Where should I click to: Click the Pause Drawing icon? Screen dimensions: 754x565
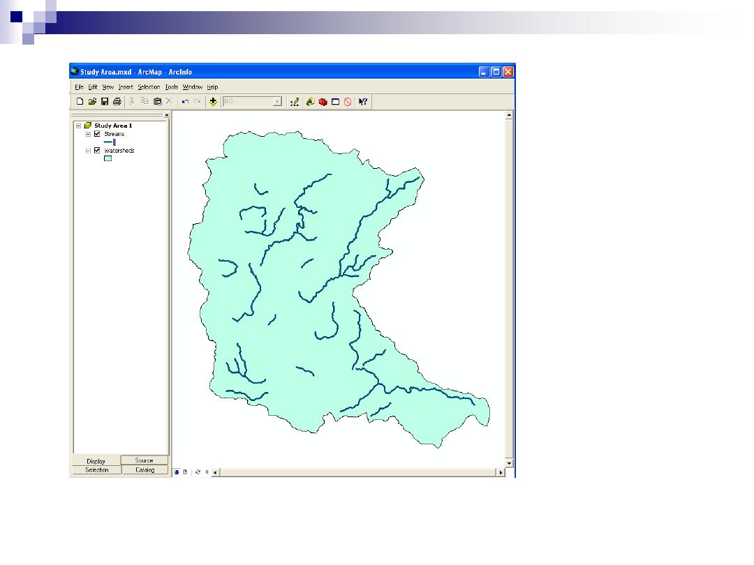click(207, 472)
